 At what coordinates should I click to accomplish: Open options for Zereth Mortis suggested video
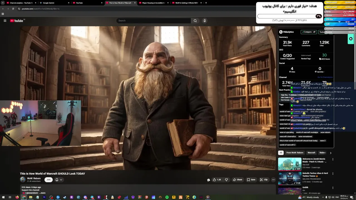pos(333,159)
